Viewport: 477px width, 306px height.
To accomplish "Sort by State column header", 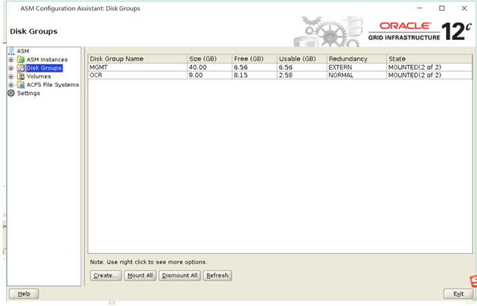I will pos(429,59).
